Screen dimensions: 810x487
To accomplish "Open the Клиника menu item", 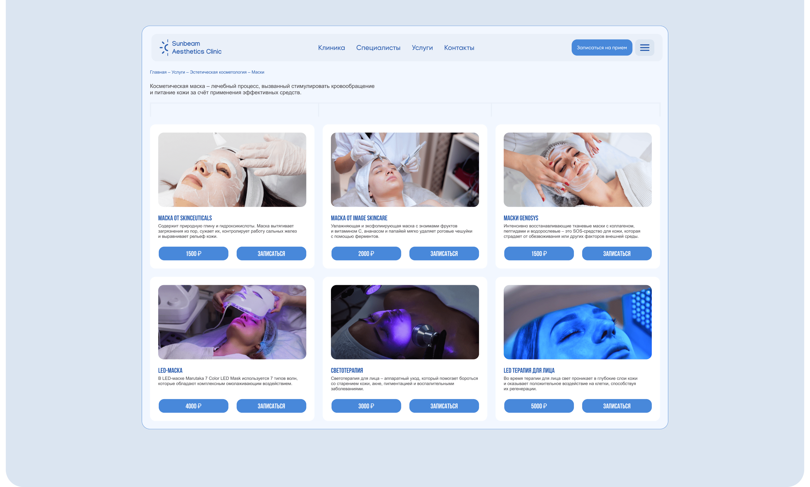I will tap(331, 48).
